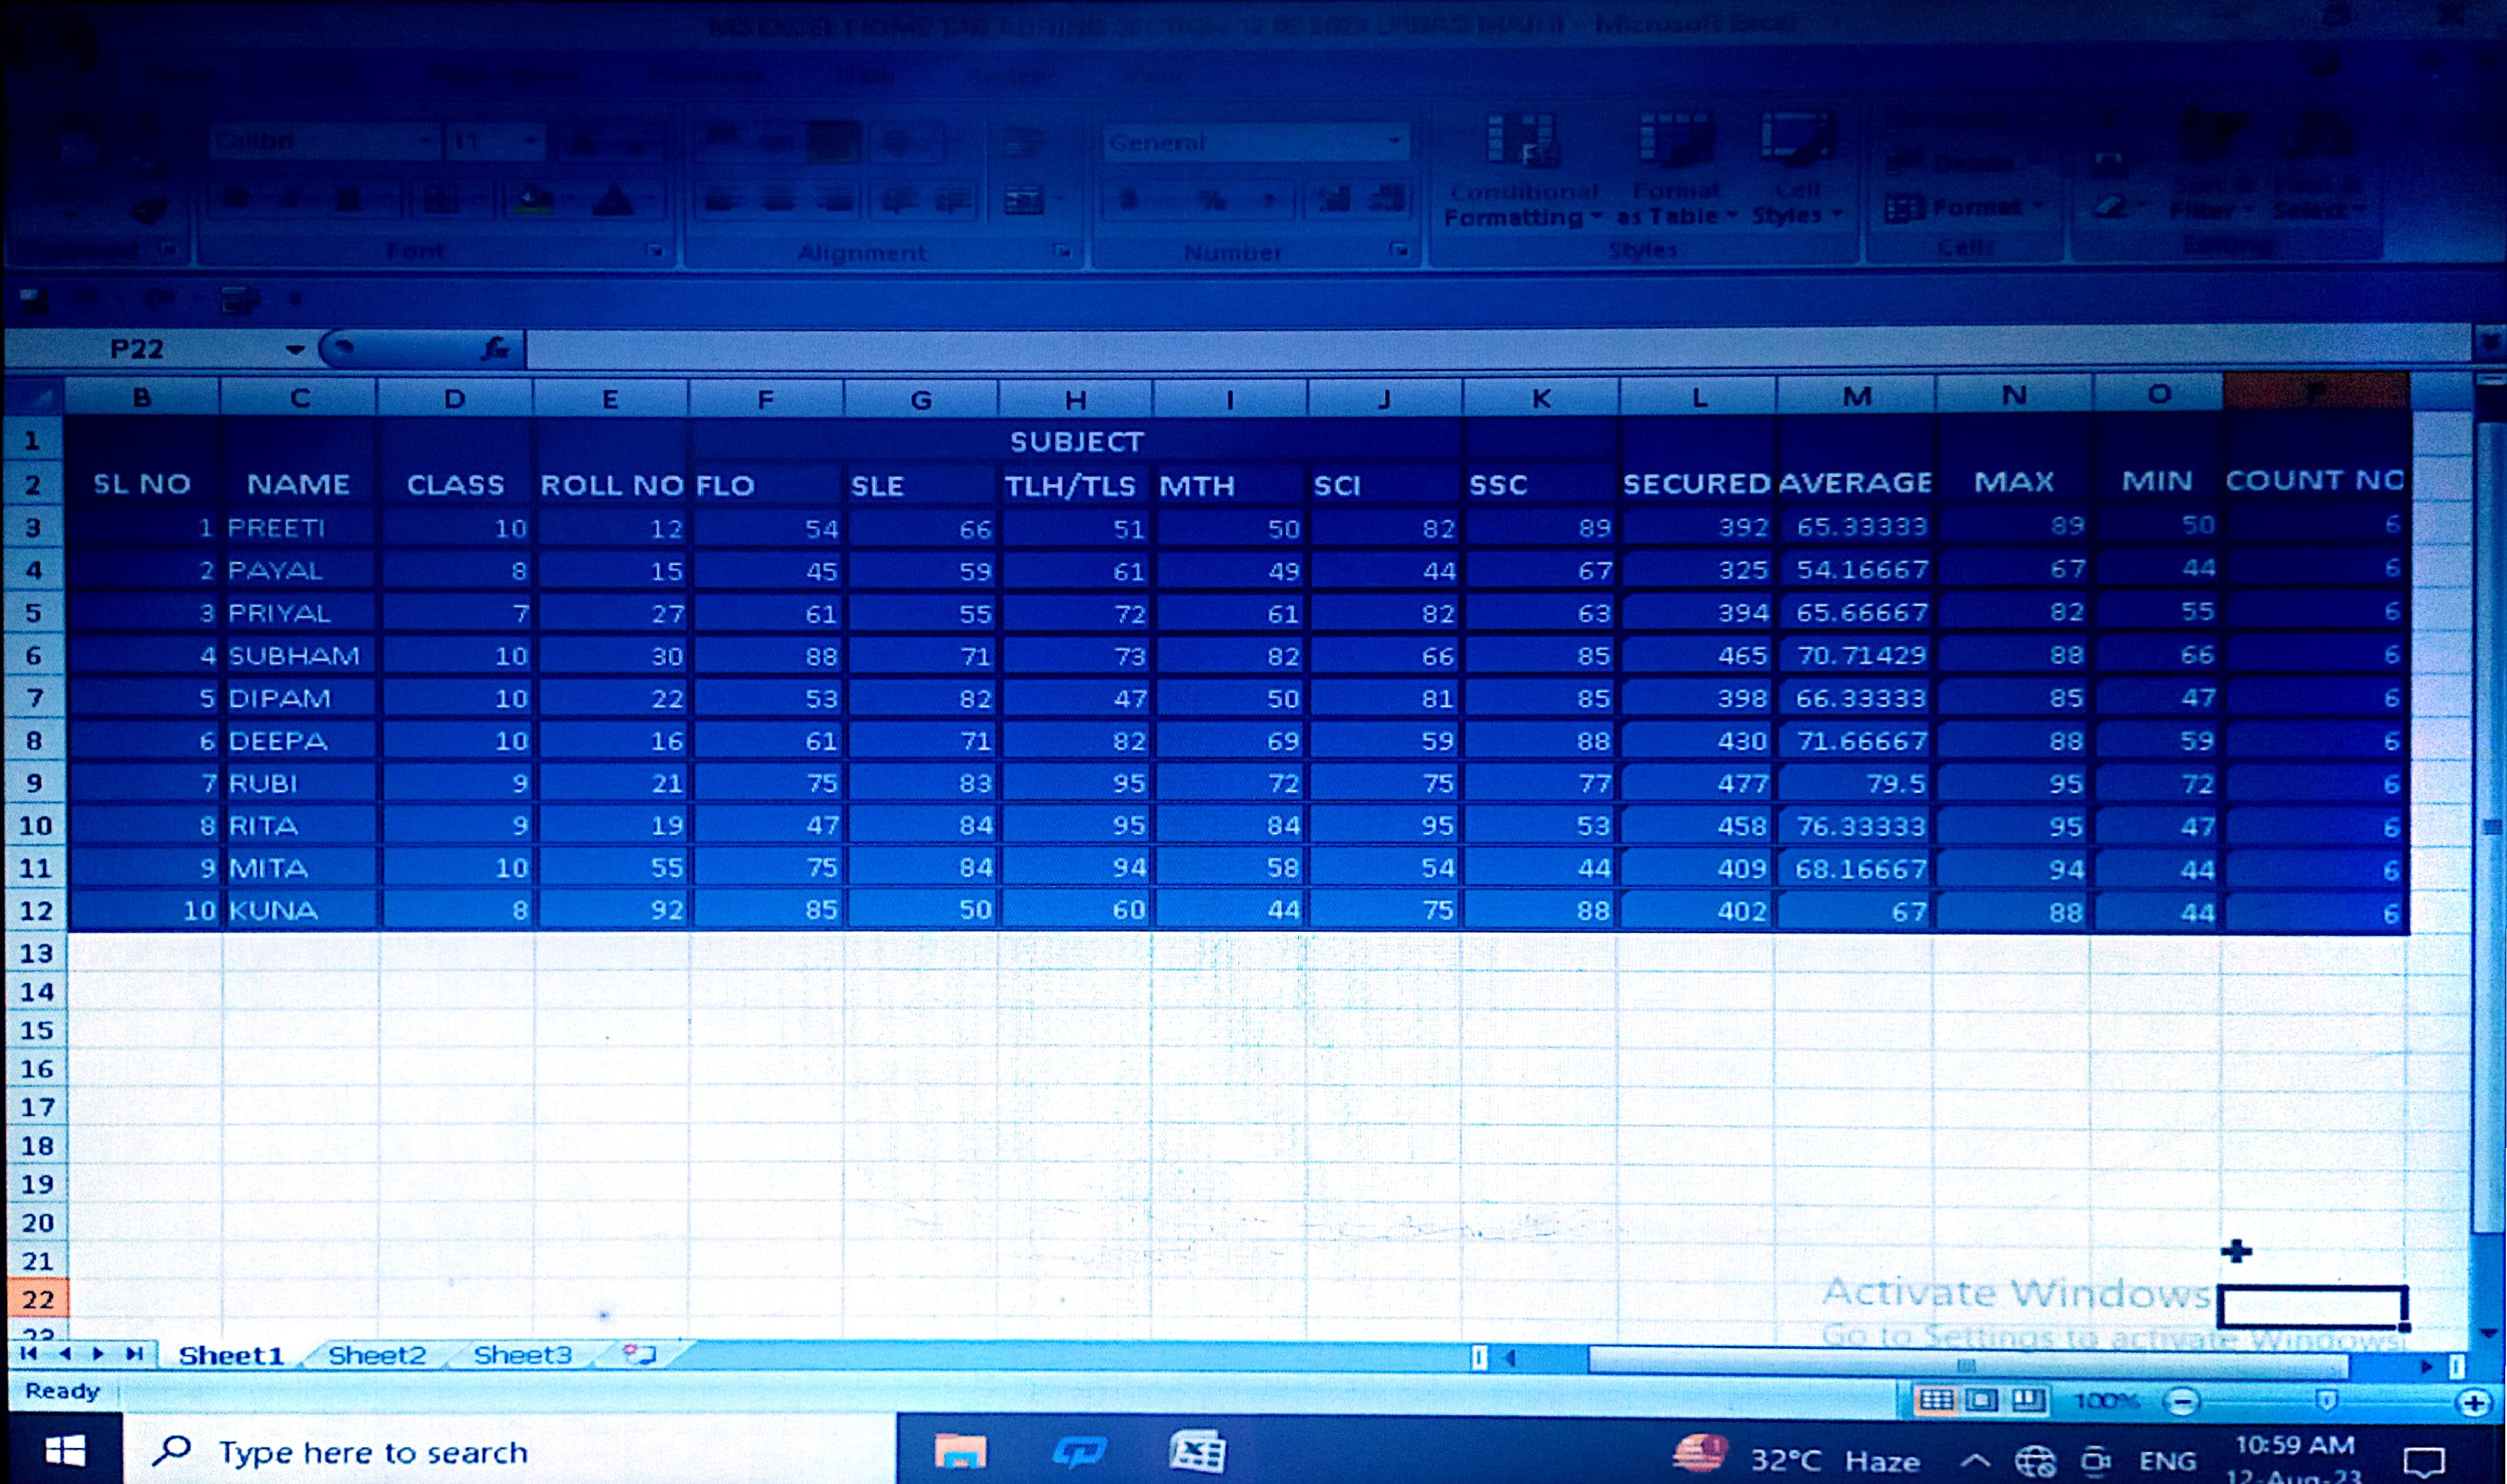The image size is (2507, 1484).
Task: Select row 13 header
Action: coord(36,953)
